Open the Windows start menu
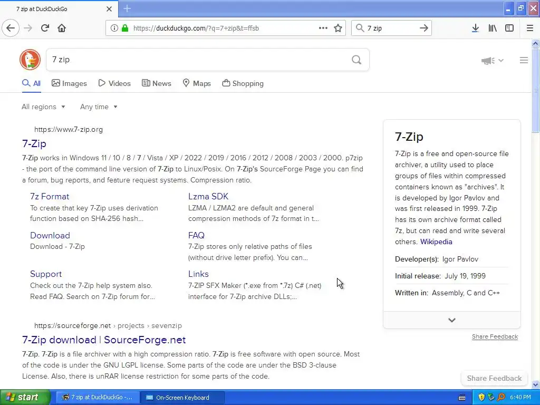540x405 pixels. point(25,397)
